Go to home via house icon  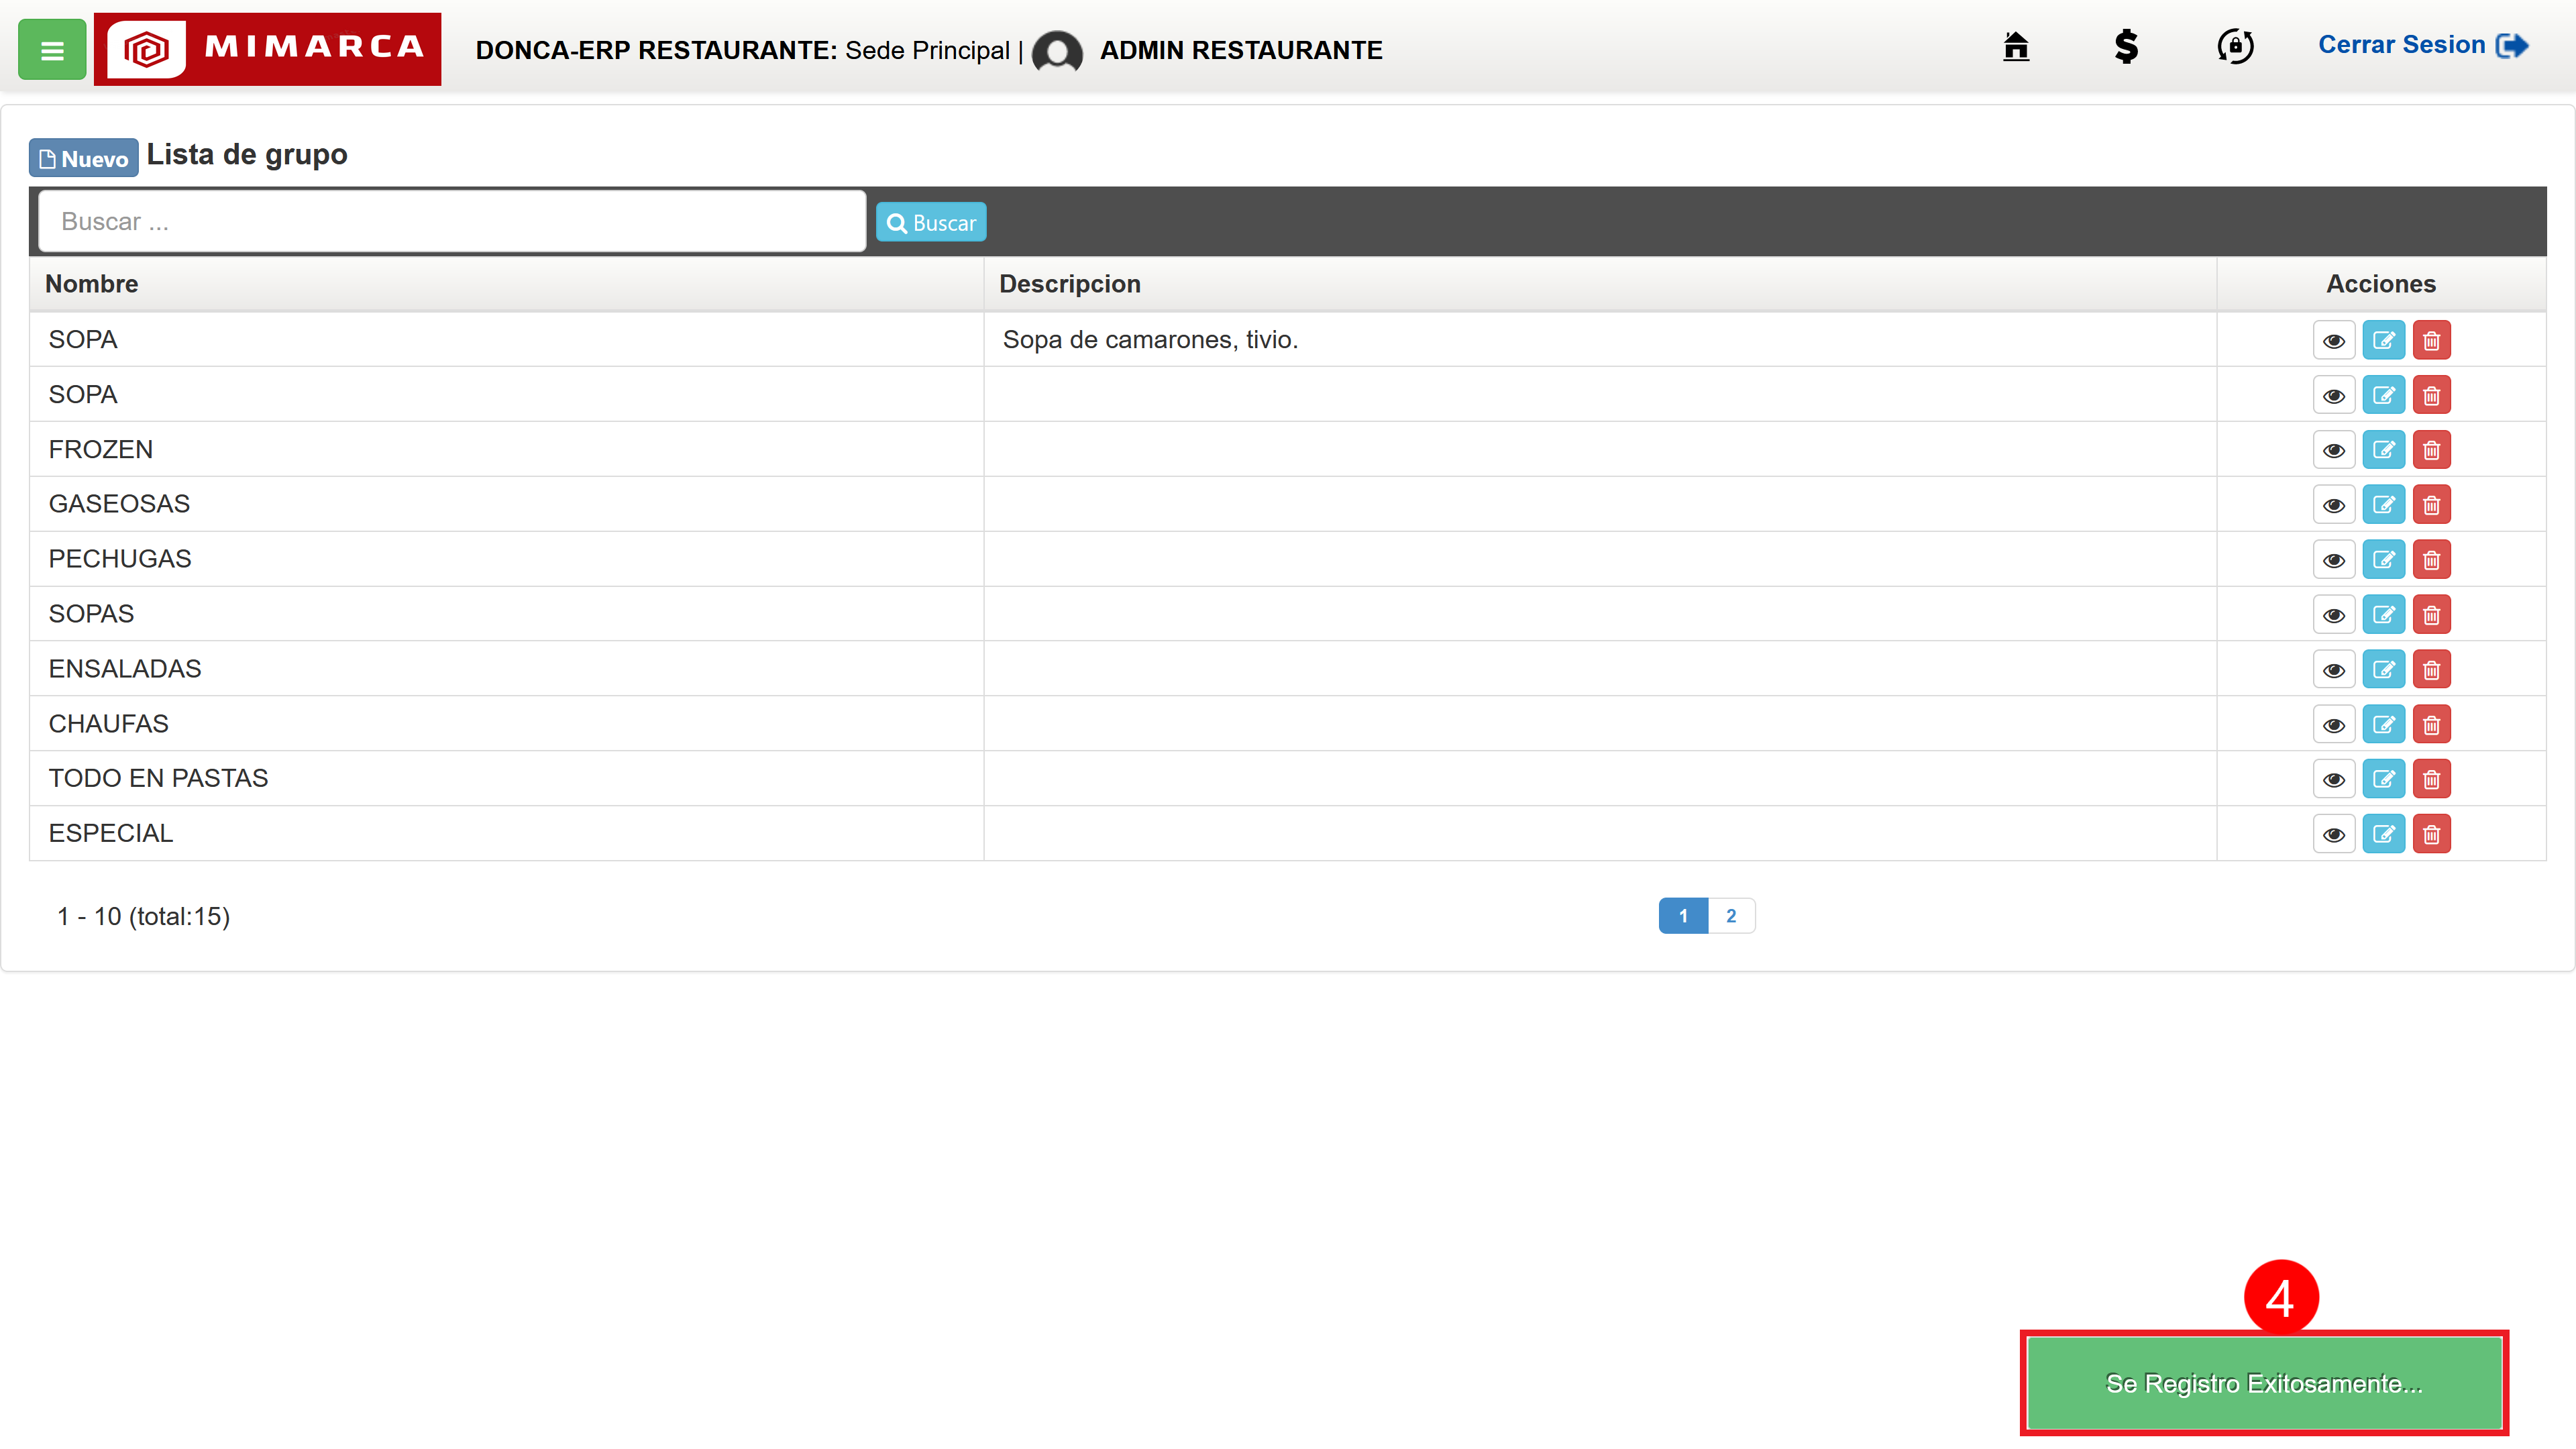tap(2016, 47)
